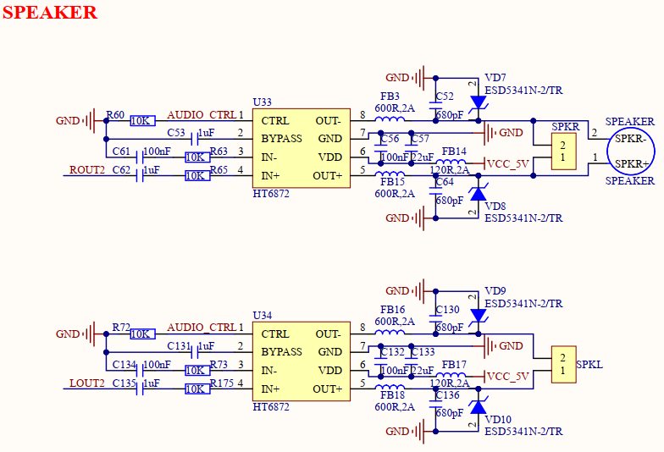Select resistor R175 10K
This screenshot has height=452, width=664.
coord(197,389)
